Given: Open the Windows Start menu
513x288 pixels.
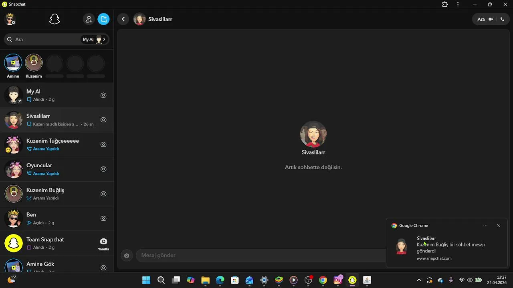Looking at the screenshot, I should tap(146, 280).
